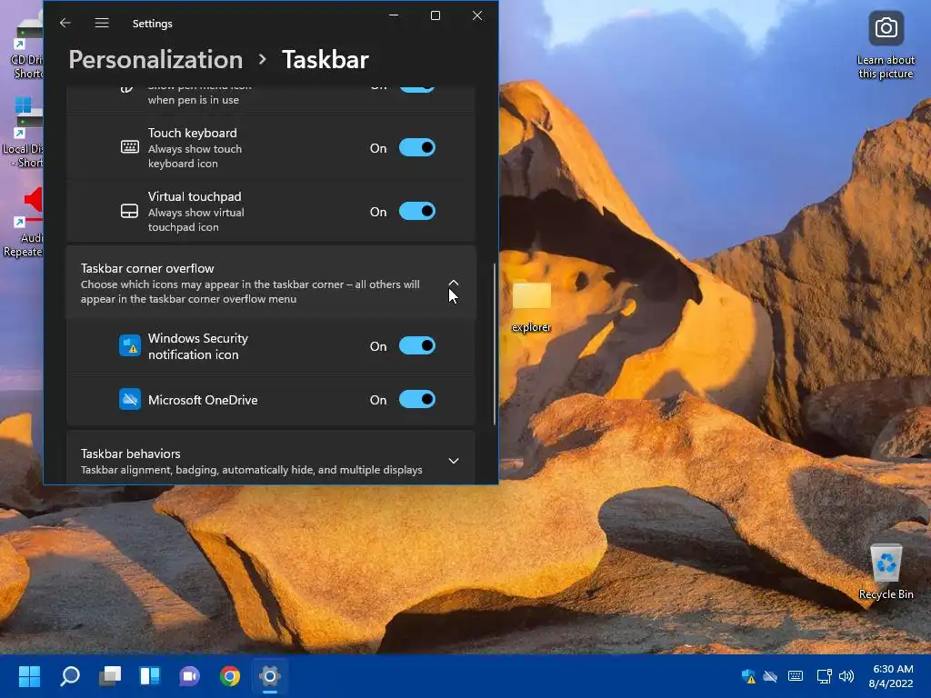Click Windows Security tray icon

pos(749,676)
